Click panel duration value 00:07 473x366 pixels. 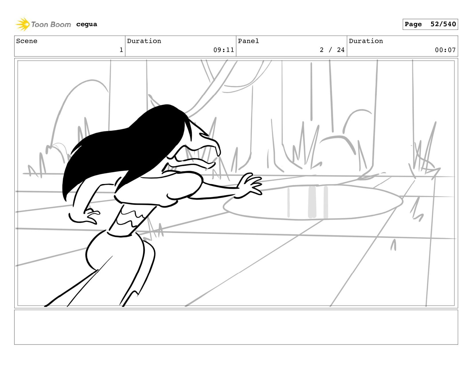[445, 50]
